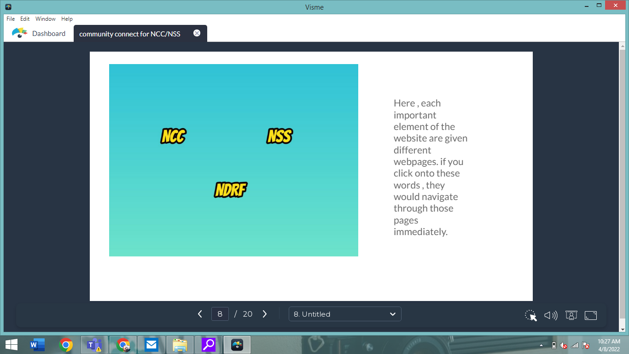
Task: Click the slide description paragraph text
Action: 431,167
